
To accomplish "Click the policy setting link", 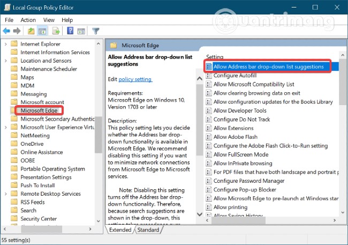I will tap(135, 79).
